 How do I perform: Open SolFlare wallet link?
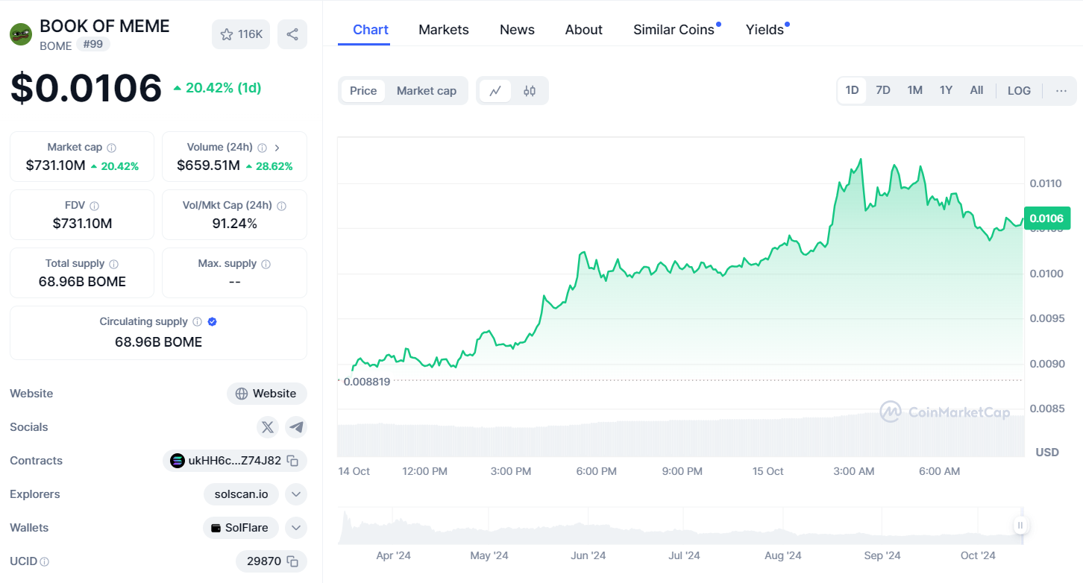click(240, 528)
